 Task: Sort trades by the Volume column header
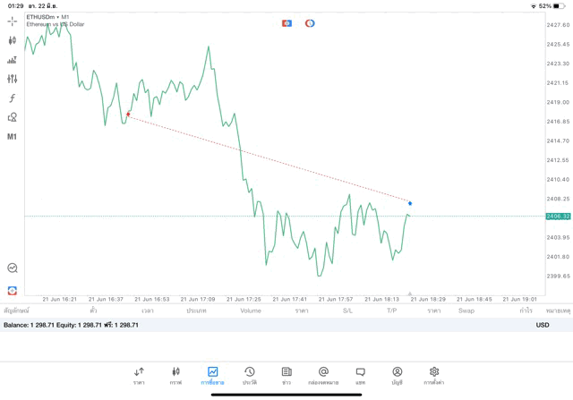click(x=251, y=311)
